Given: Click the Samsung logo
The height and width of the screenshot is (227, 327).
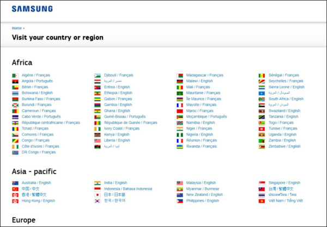Looking at the screenshot, I should click(x=32, y=9).
